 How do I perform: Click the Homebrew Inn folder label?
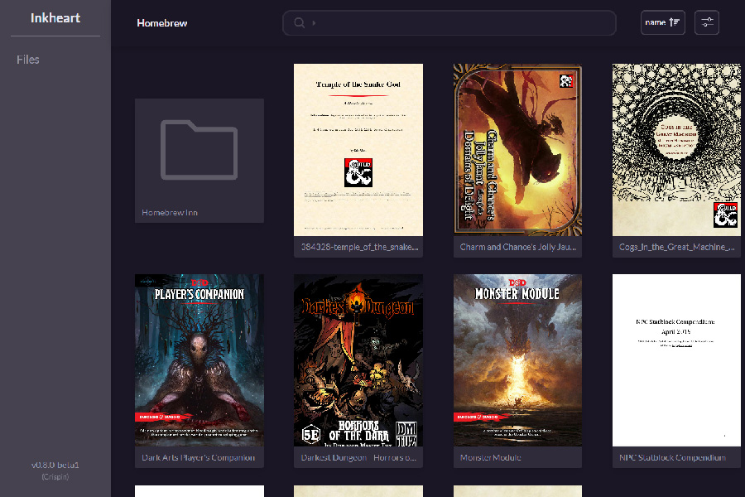tap(170, 213)
